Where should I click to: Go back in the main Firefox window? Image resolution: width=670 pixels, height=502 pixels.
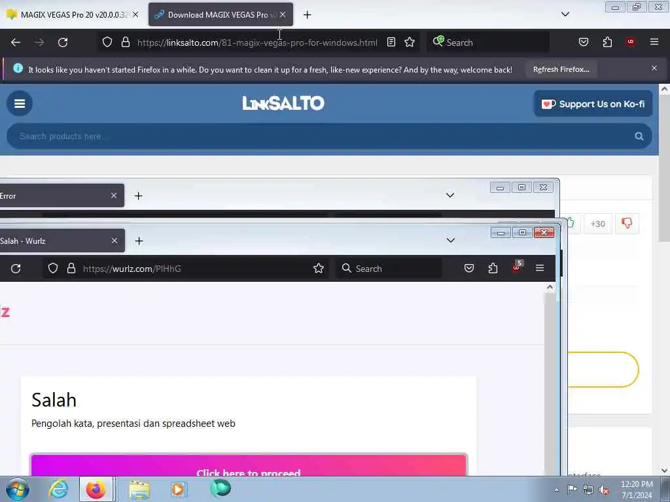(16, 42)
